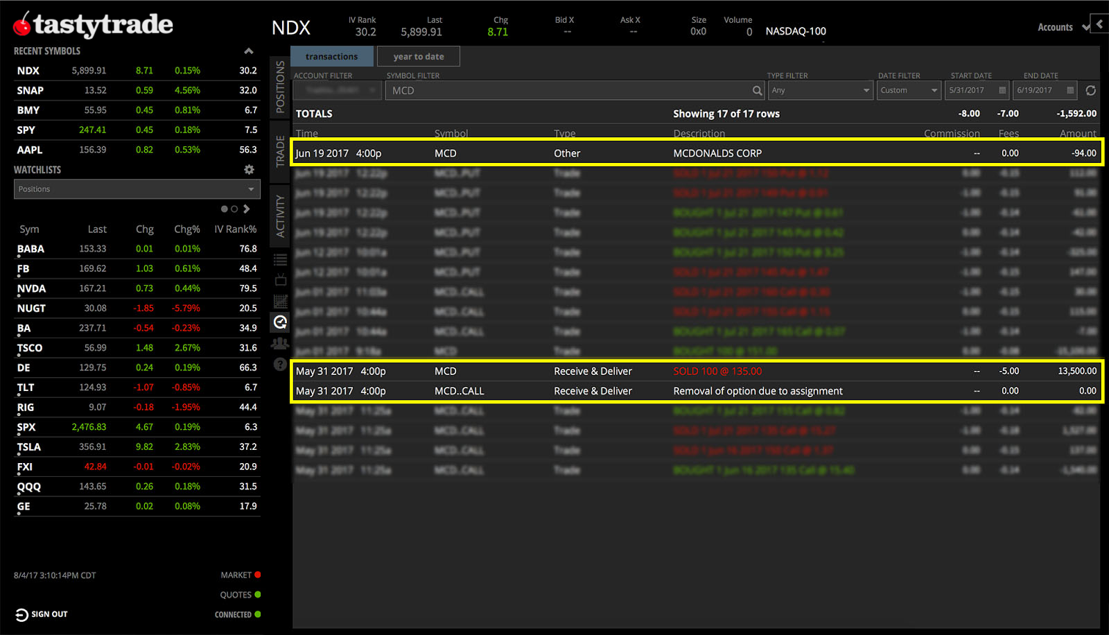Image resolution: width=1109 pixels, height=635 pixels.
Task: Select the history clock icon in sidebar
Action: click(x=280, y=322)
